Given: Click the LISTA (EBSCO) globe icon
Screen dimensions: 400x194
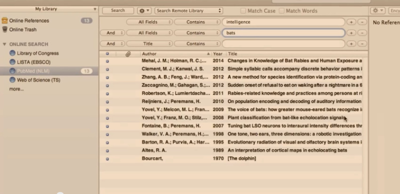Looking at the screenshot, I should 12,62.
